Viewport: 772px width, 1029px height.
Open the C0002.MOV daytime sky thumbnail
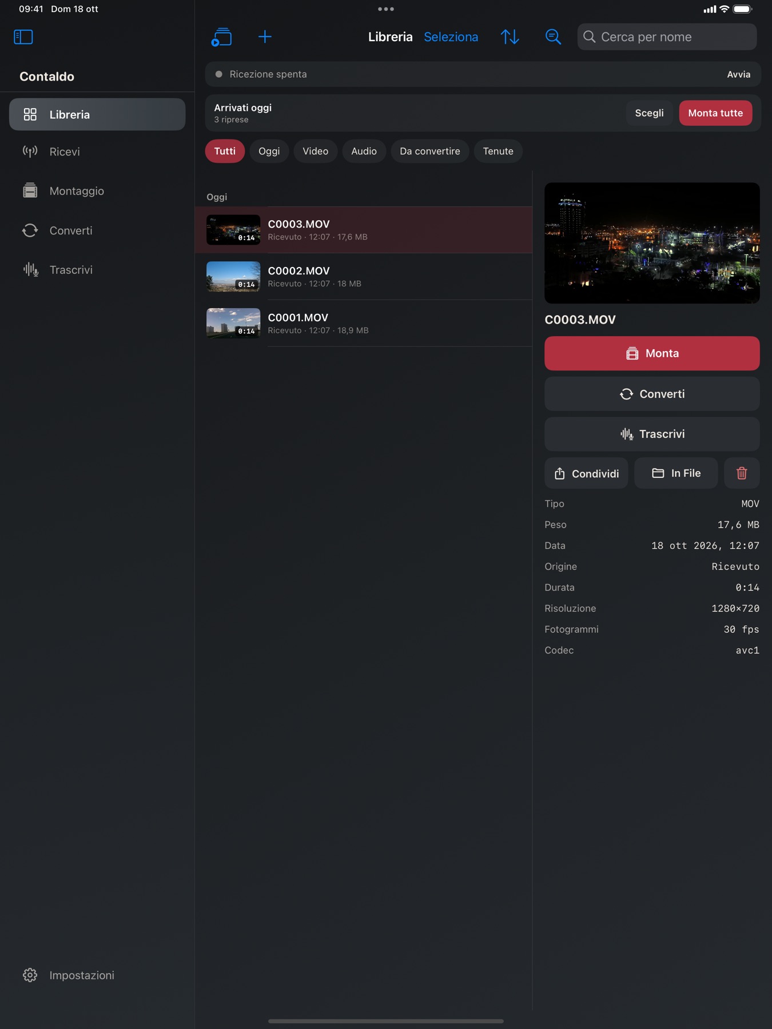(x=233, y=277)
